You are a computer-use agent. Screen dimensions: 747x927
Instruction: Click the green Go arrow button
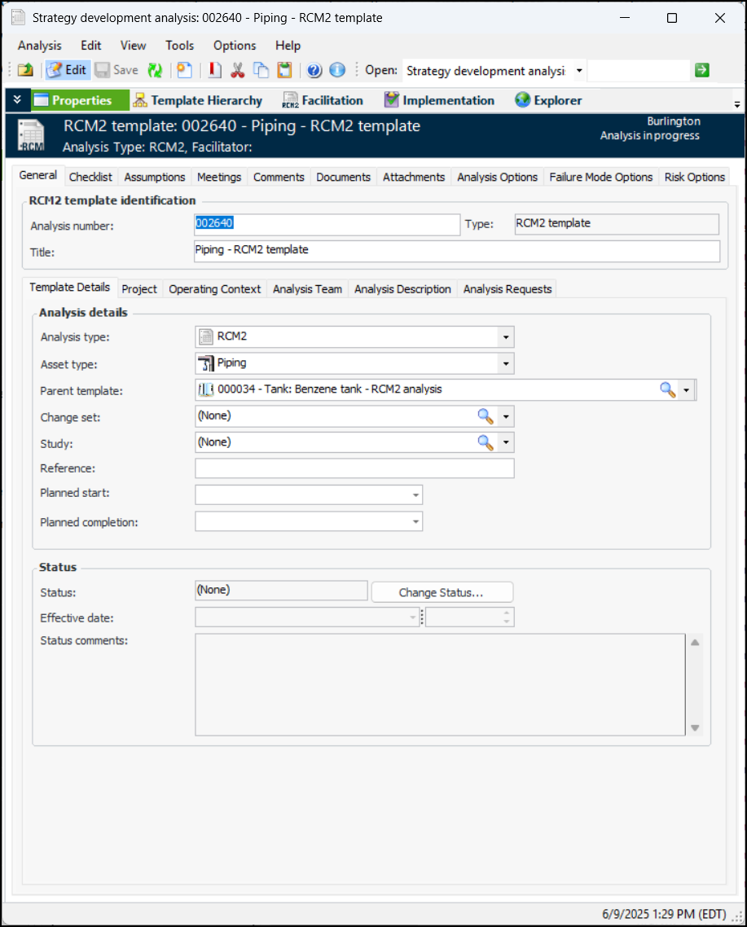point(702,70)
